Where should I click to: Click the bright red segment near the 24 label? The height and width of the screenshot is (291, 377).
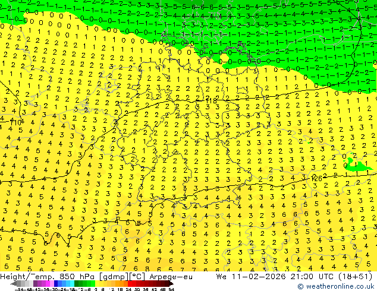coord(130,284)
